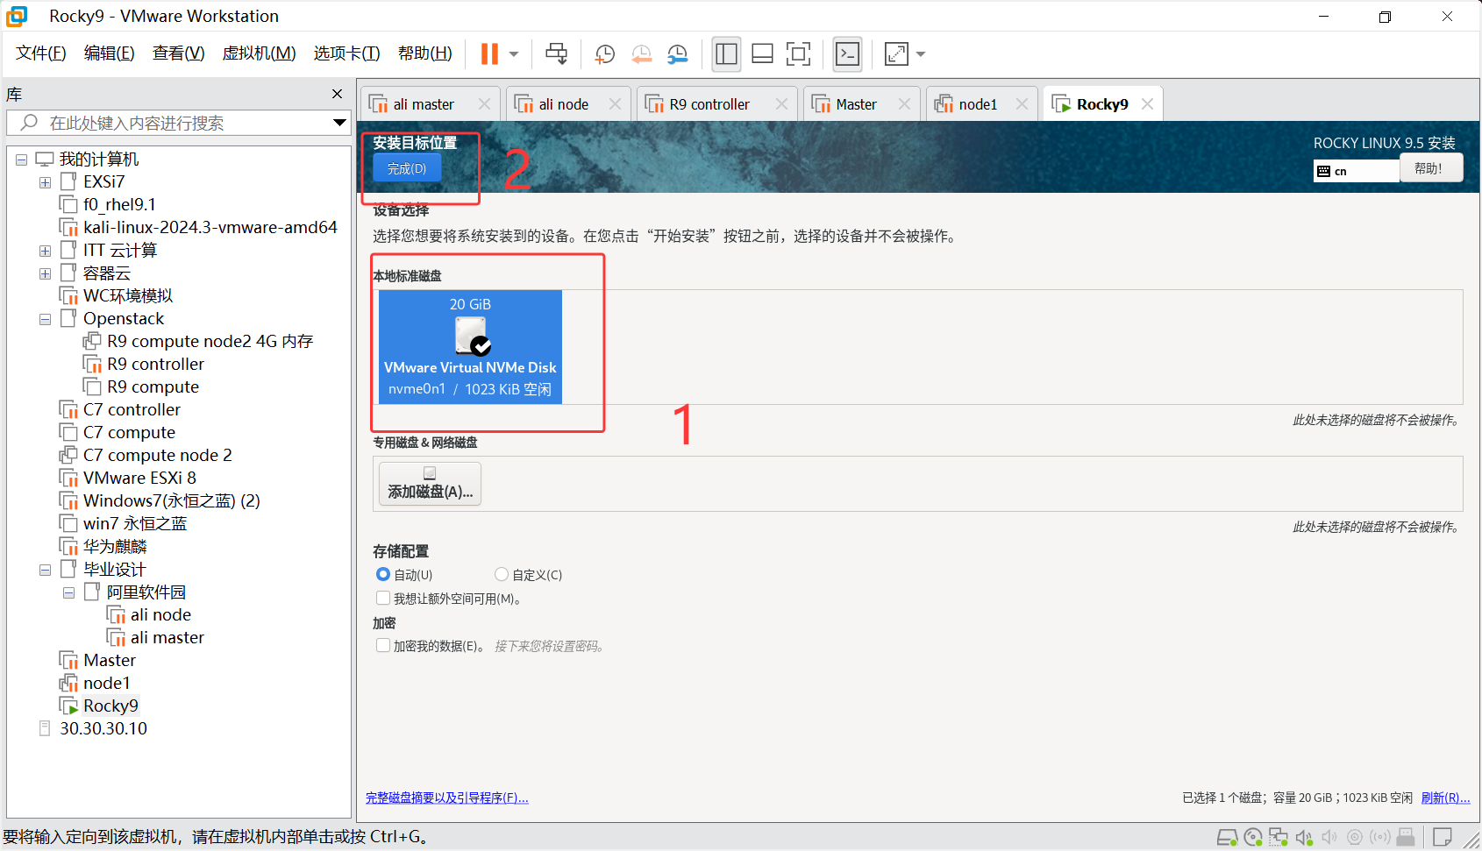Toggle the library sidebar view icon
The height and width of the screenshot is (851, 1482).
click(726, 54)
